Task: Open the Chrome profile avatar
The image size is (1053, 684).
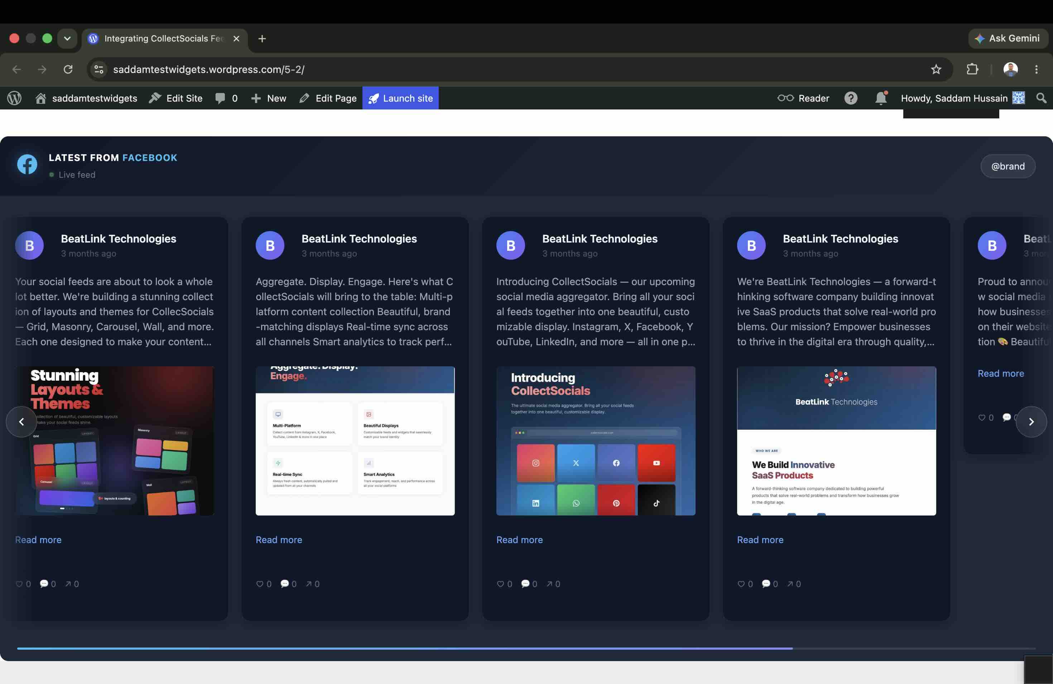Action: click(1010, 69)
